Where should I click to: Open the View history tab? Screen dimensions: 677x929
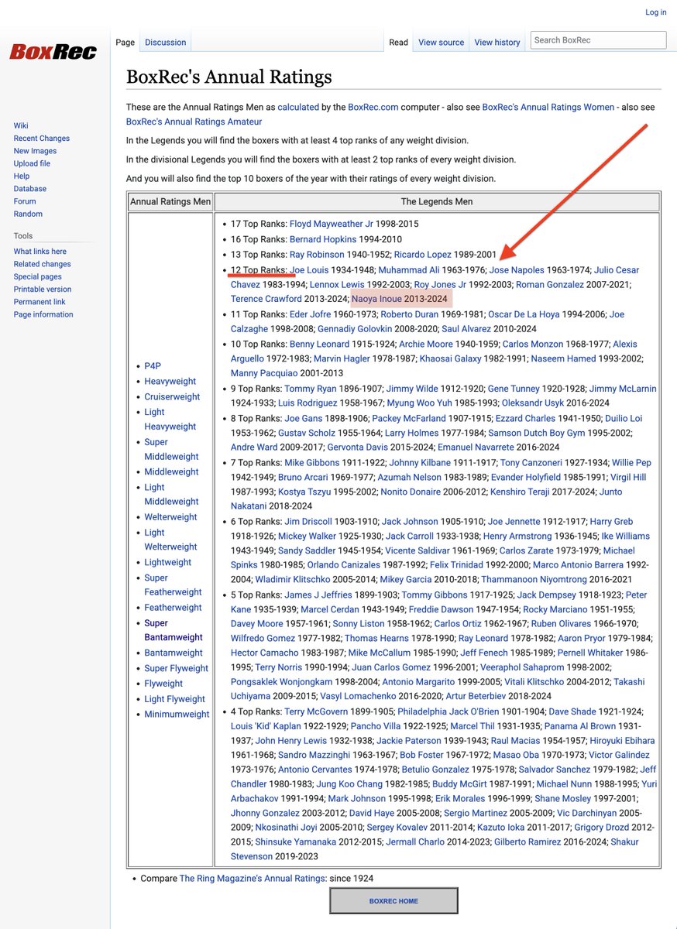[x=497, y=43]
